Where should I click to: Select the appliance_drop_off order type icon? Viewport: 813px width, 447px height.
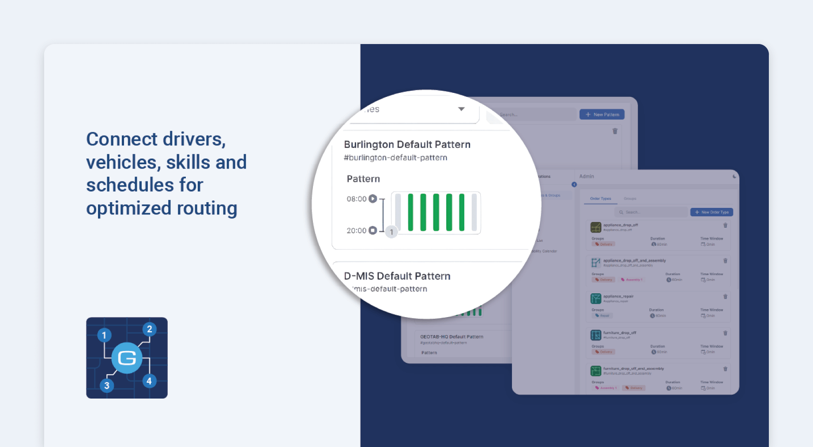[x=595, y=227]
